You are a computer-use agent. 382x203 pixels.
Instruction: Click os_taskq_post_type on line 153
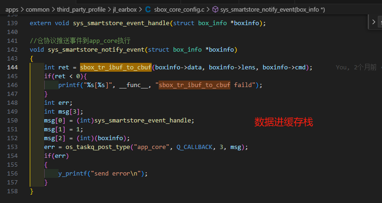(98, 147)
